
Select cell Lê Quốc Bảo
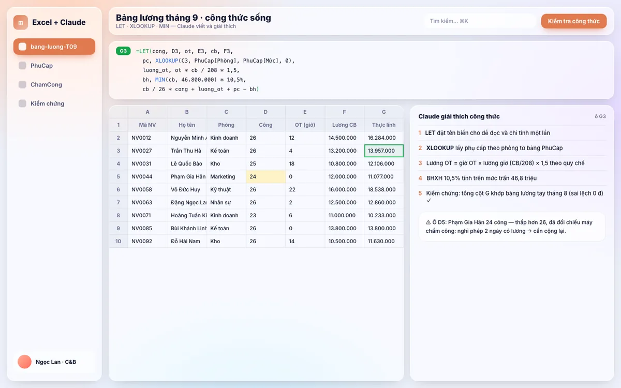coord(187,163)
